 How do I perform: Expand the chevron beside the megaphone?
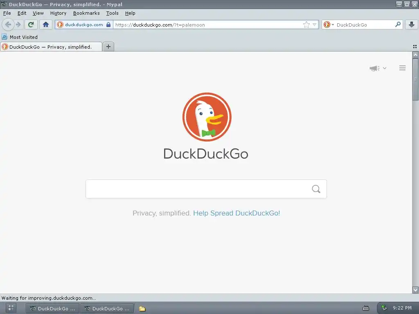click(385, 68)
